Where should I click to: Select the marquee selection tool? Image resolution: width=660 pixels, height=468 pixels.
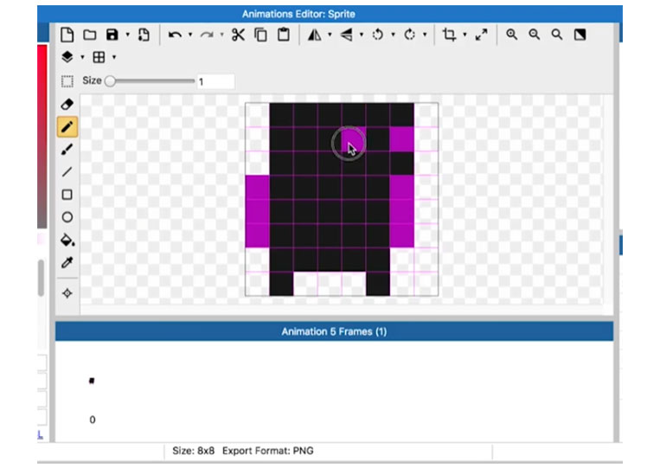(x=67, y=81)
